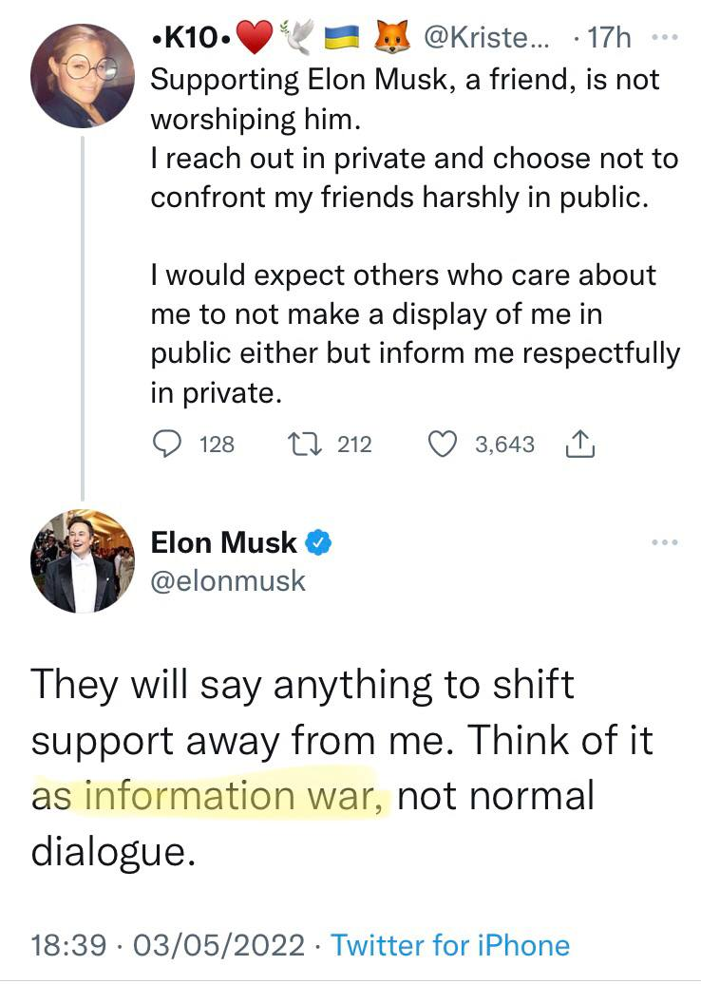
Task: Open K10's profile picture
Action: point(82,75)
